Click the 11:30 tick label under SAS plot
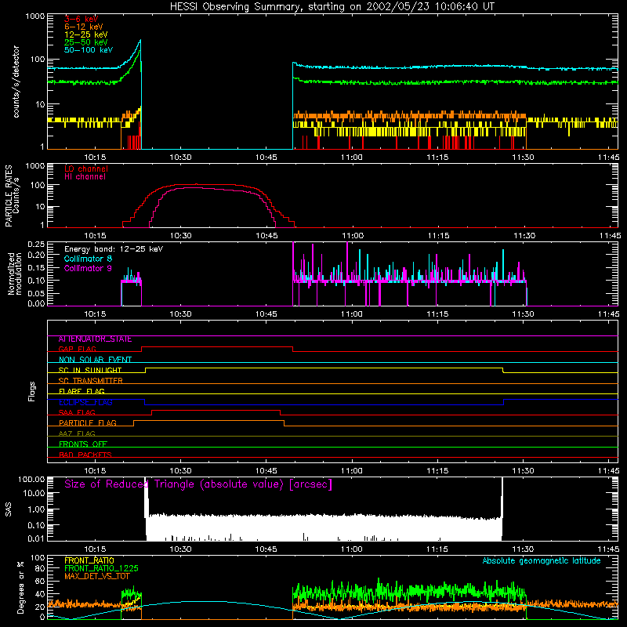Viewport: 627px width, 627px height. [523, 549]
